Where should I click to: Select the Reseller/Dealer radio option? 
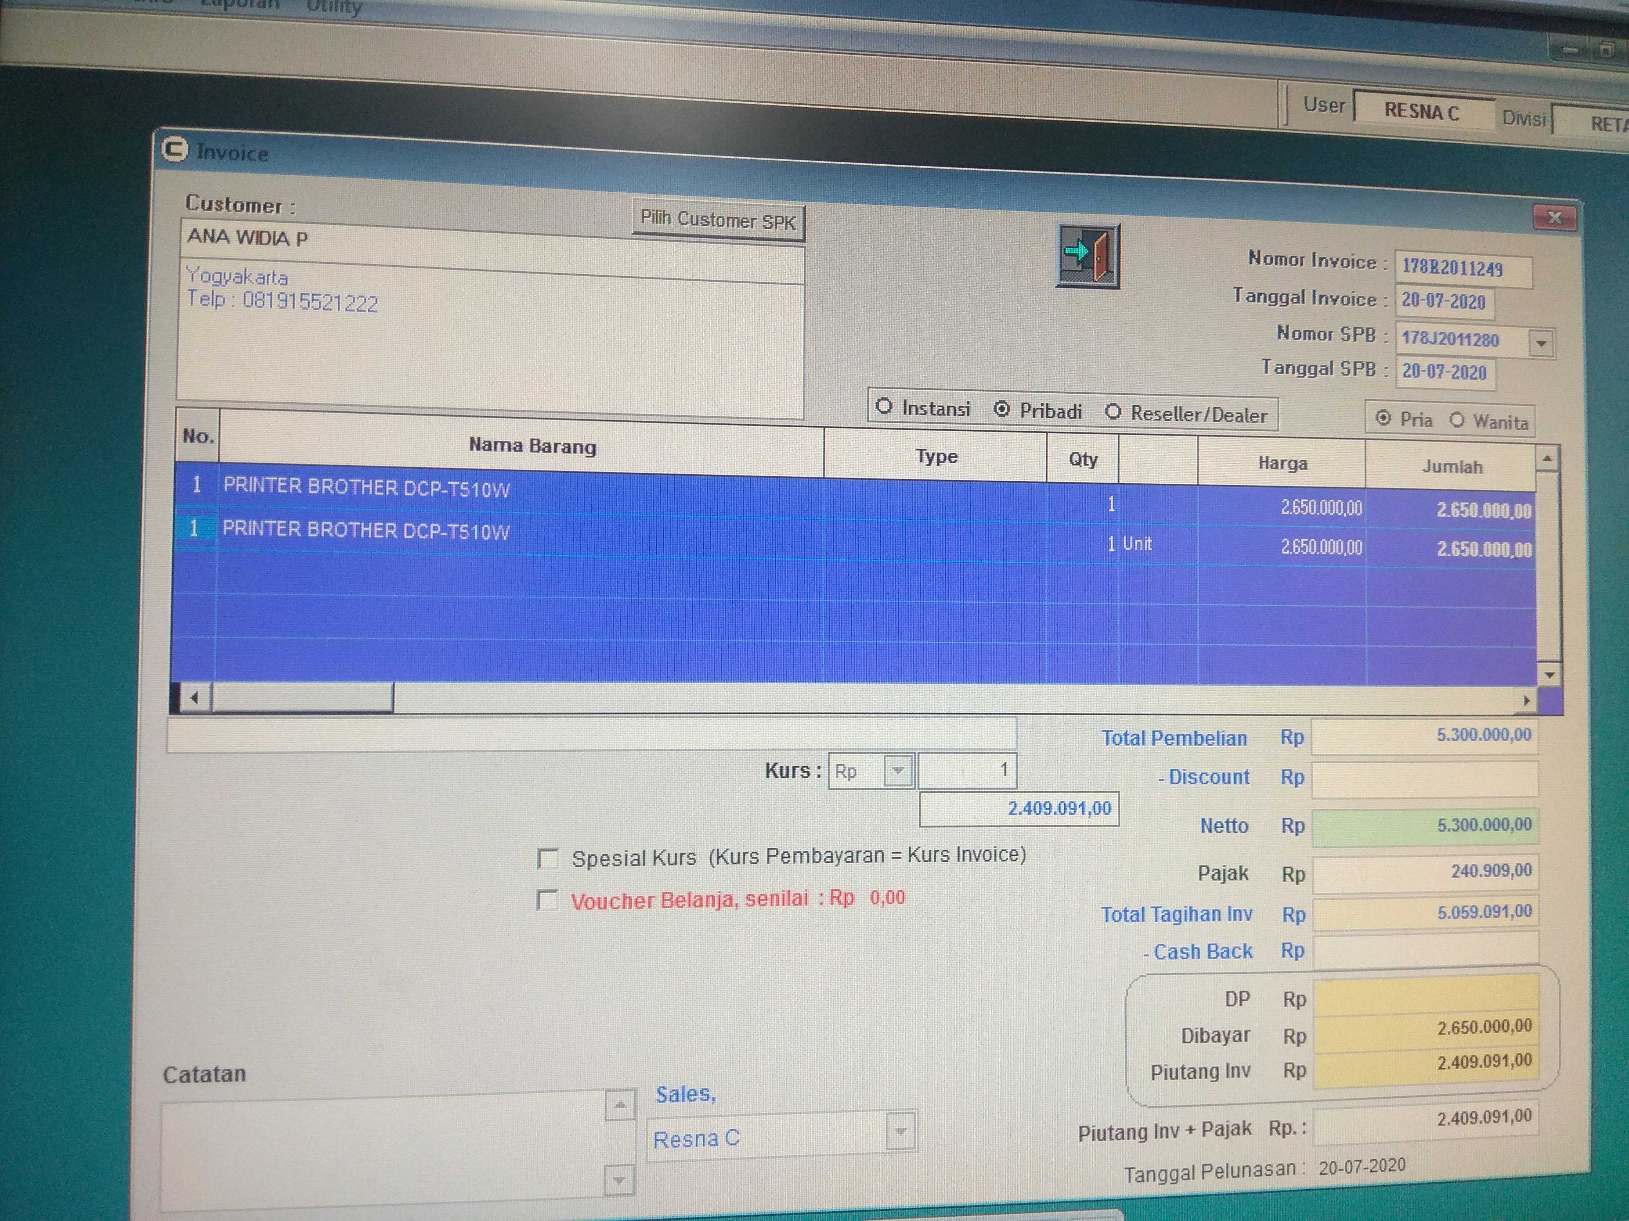coord(1113,412)
